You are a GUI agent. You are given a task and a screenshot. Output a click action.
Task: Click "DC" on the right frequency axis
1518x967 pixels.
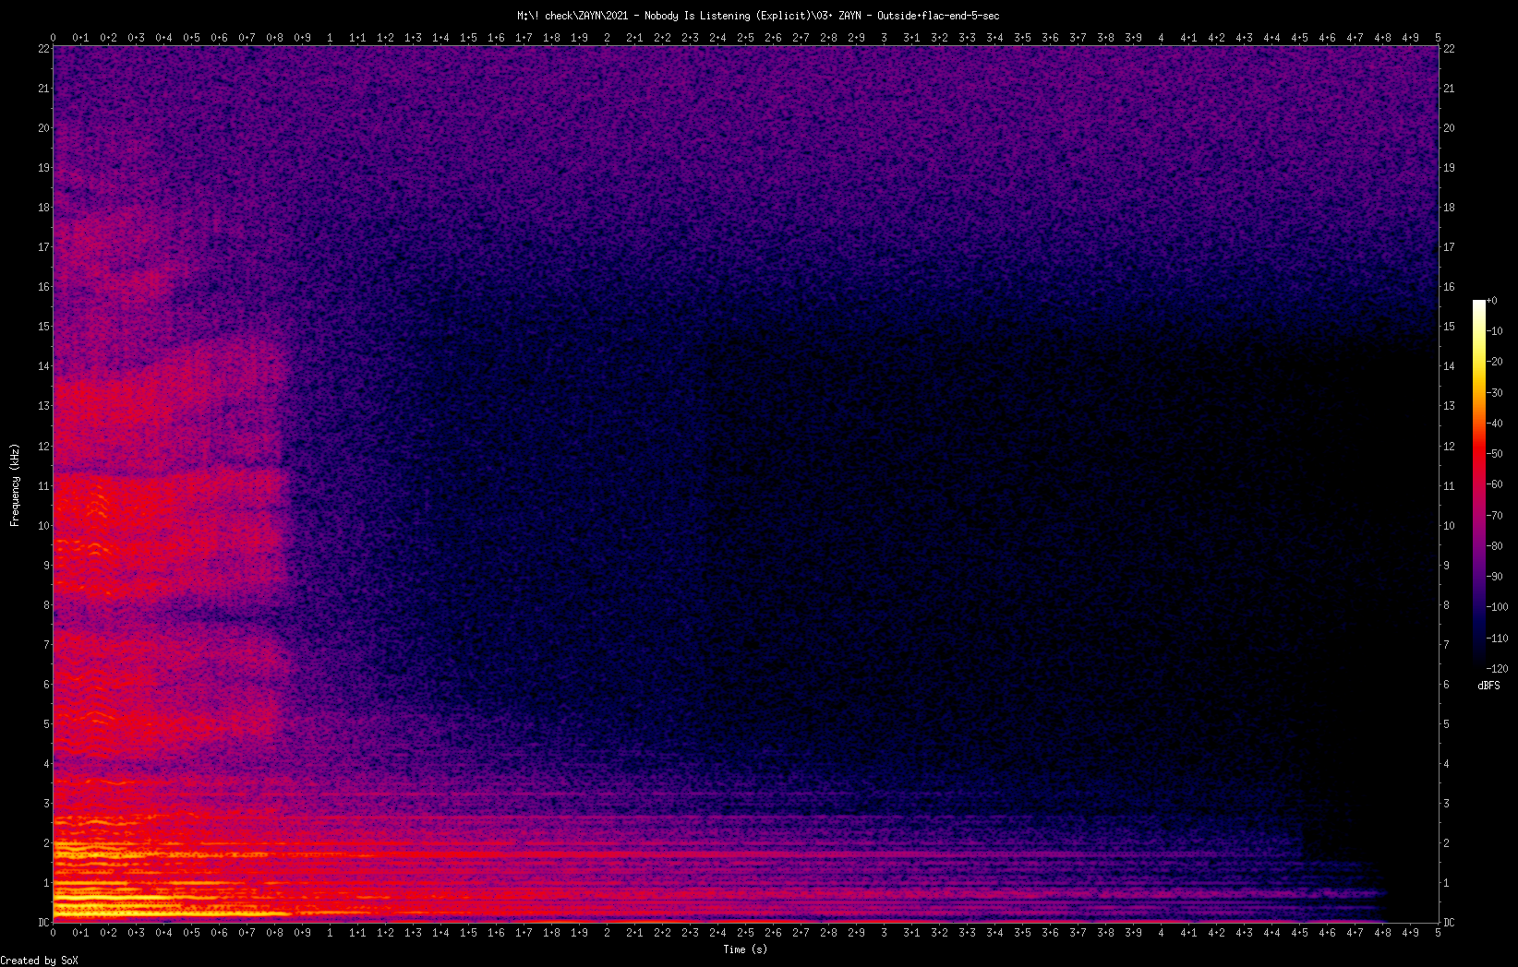pyautogui.click(x=1450, y=923)
